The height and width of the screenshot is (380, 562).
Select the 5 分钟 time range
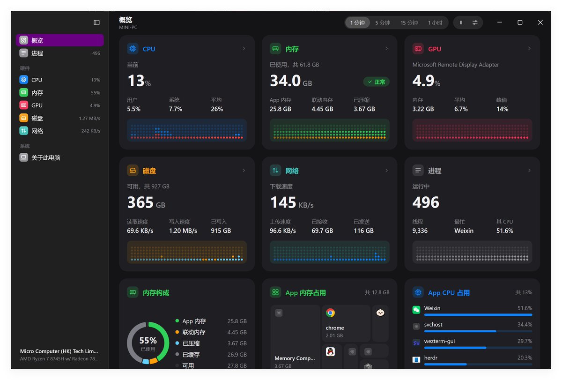pos(383,22)
